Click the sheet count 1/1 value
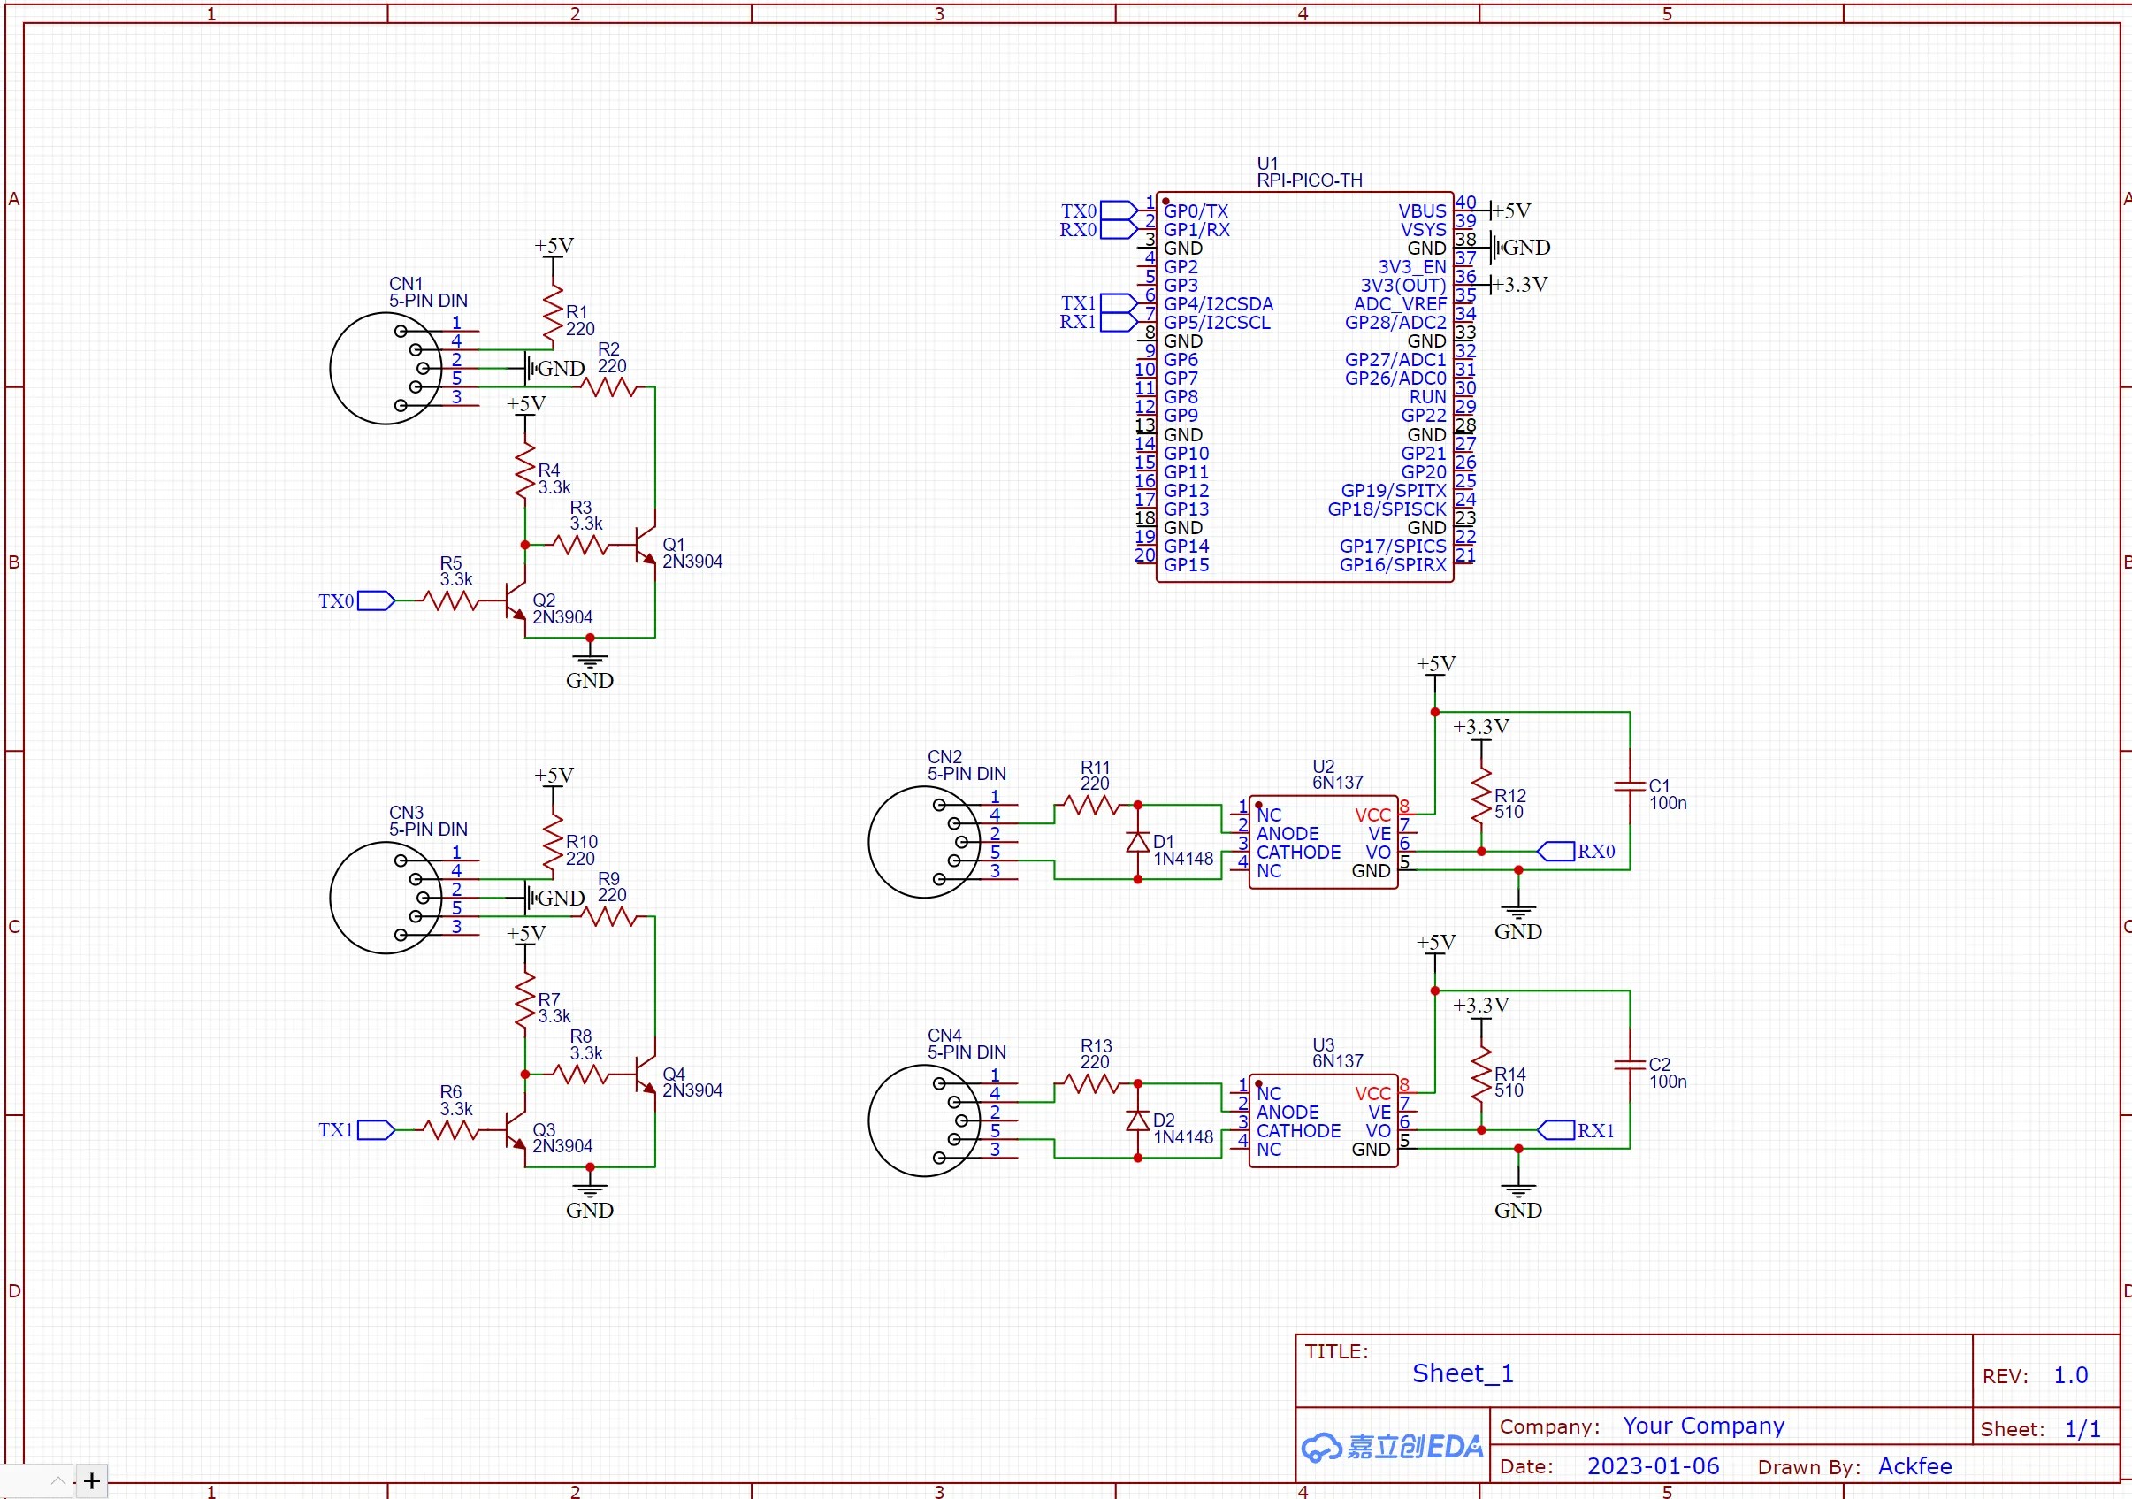 (x=2082, y=1429)
